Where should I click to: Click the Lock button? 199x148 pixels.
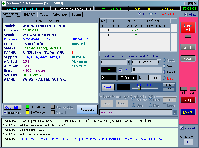107,103
